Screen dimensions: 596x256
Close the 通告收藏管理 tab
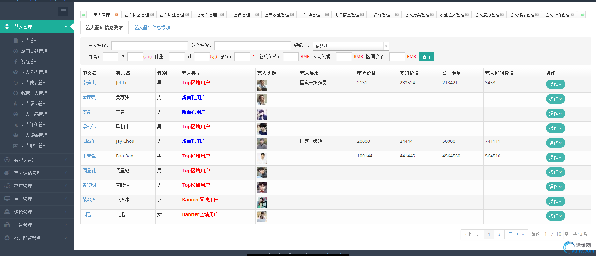(x=292, y=15)
